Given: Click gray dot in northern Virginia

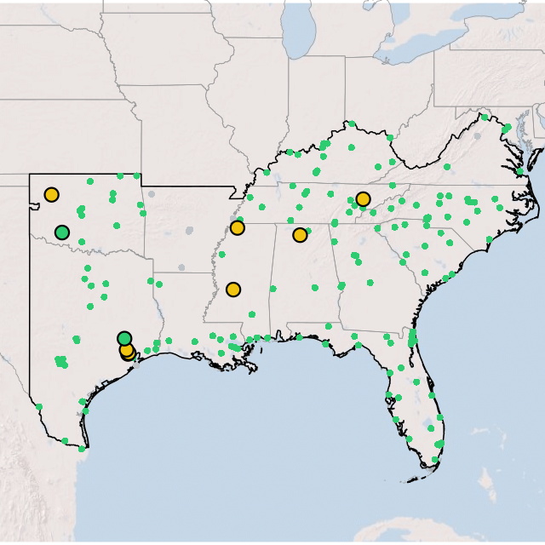Looking at the screenshot, I should click(x=478, y=136).
